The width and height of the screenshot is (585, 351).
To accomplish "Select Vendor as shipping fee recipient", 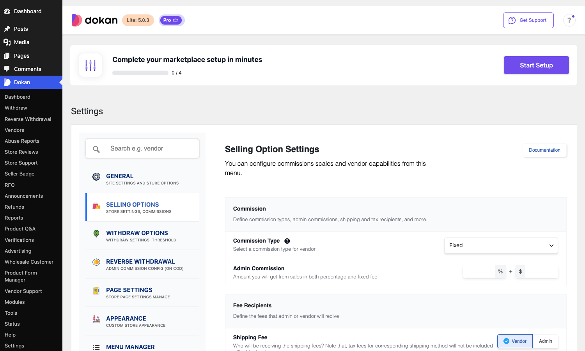I will pos(515,341).
